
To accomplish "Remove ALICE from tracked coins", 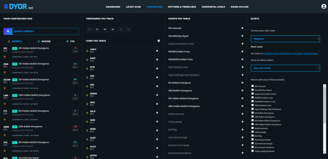I will (157, 148).
